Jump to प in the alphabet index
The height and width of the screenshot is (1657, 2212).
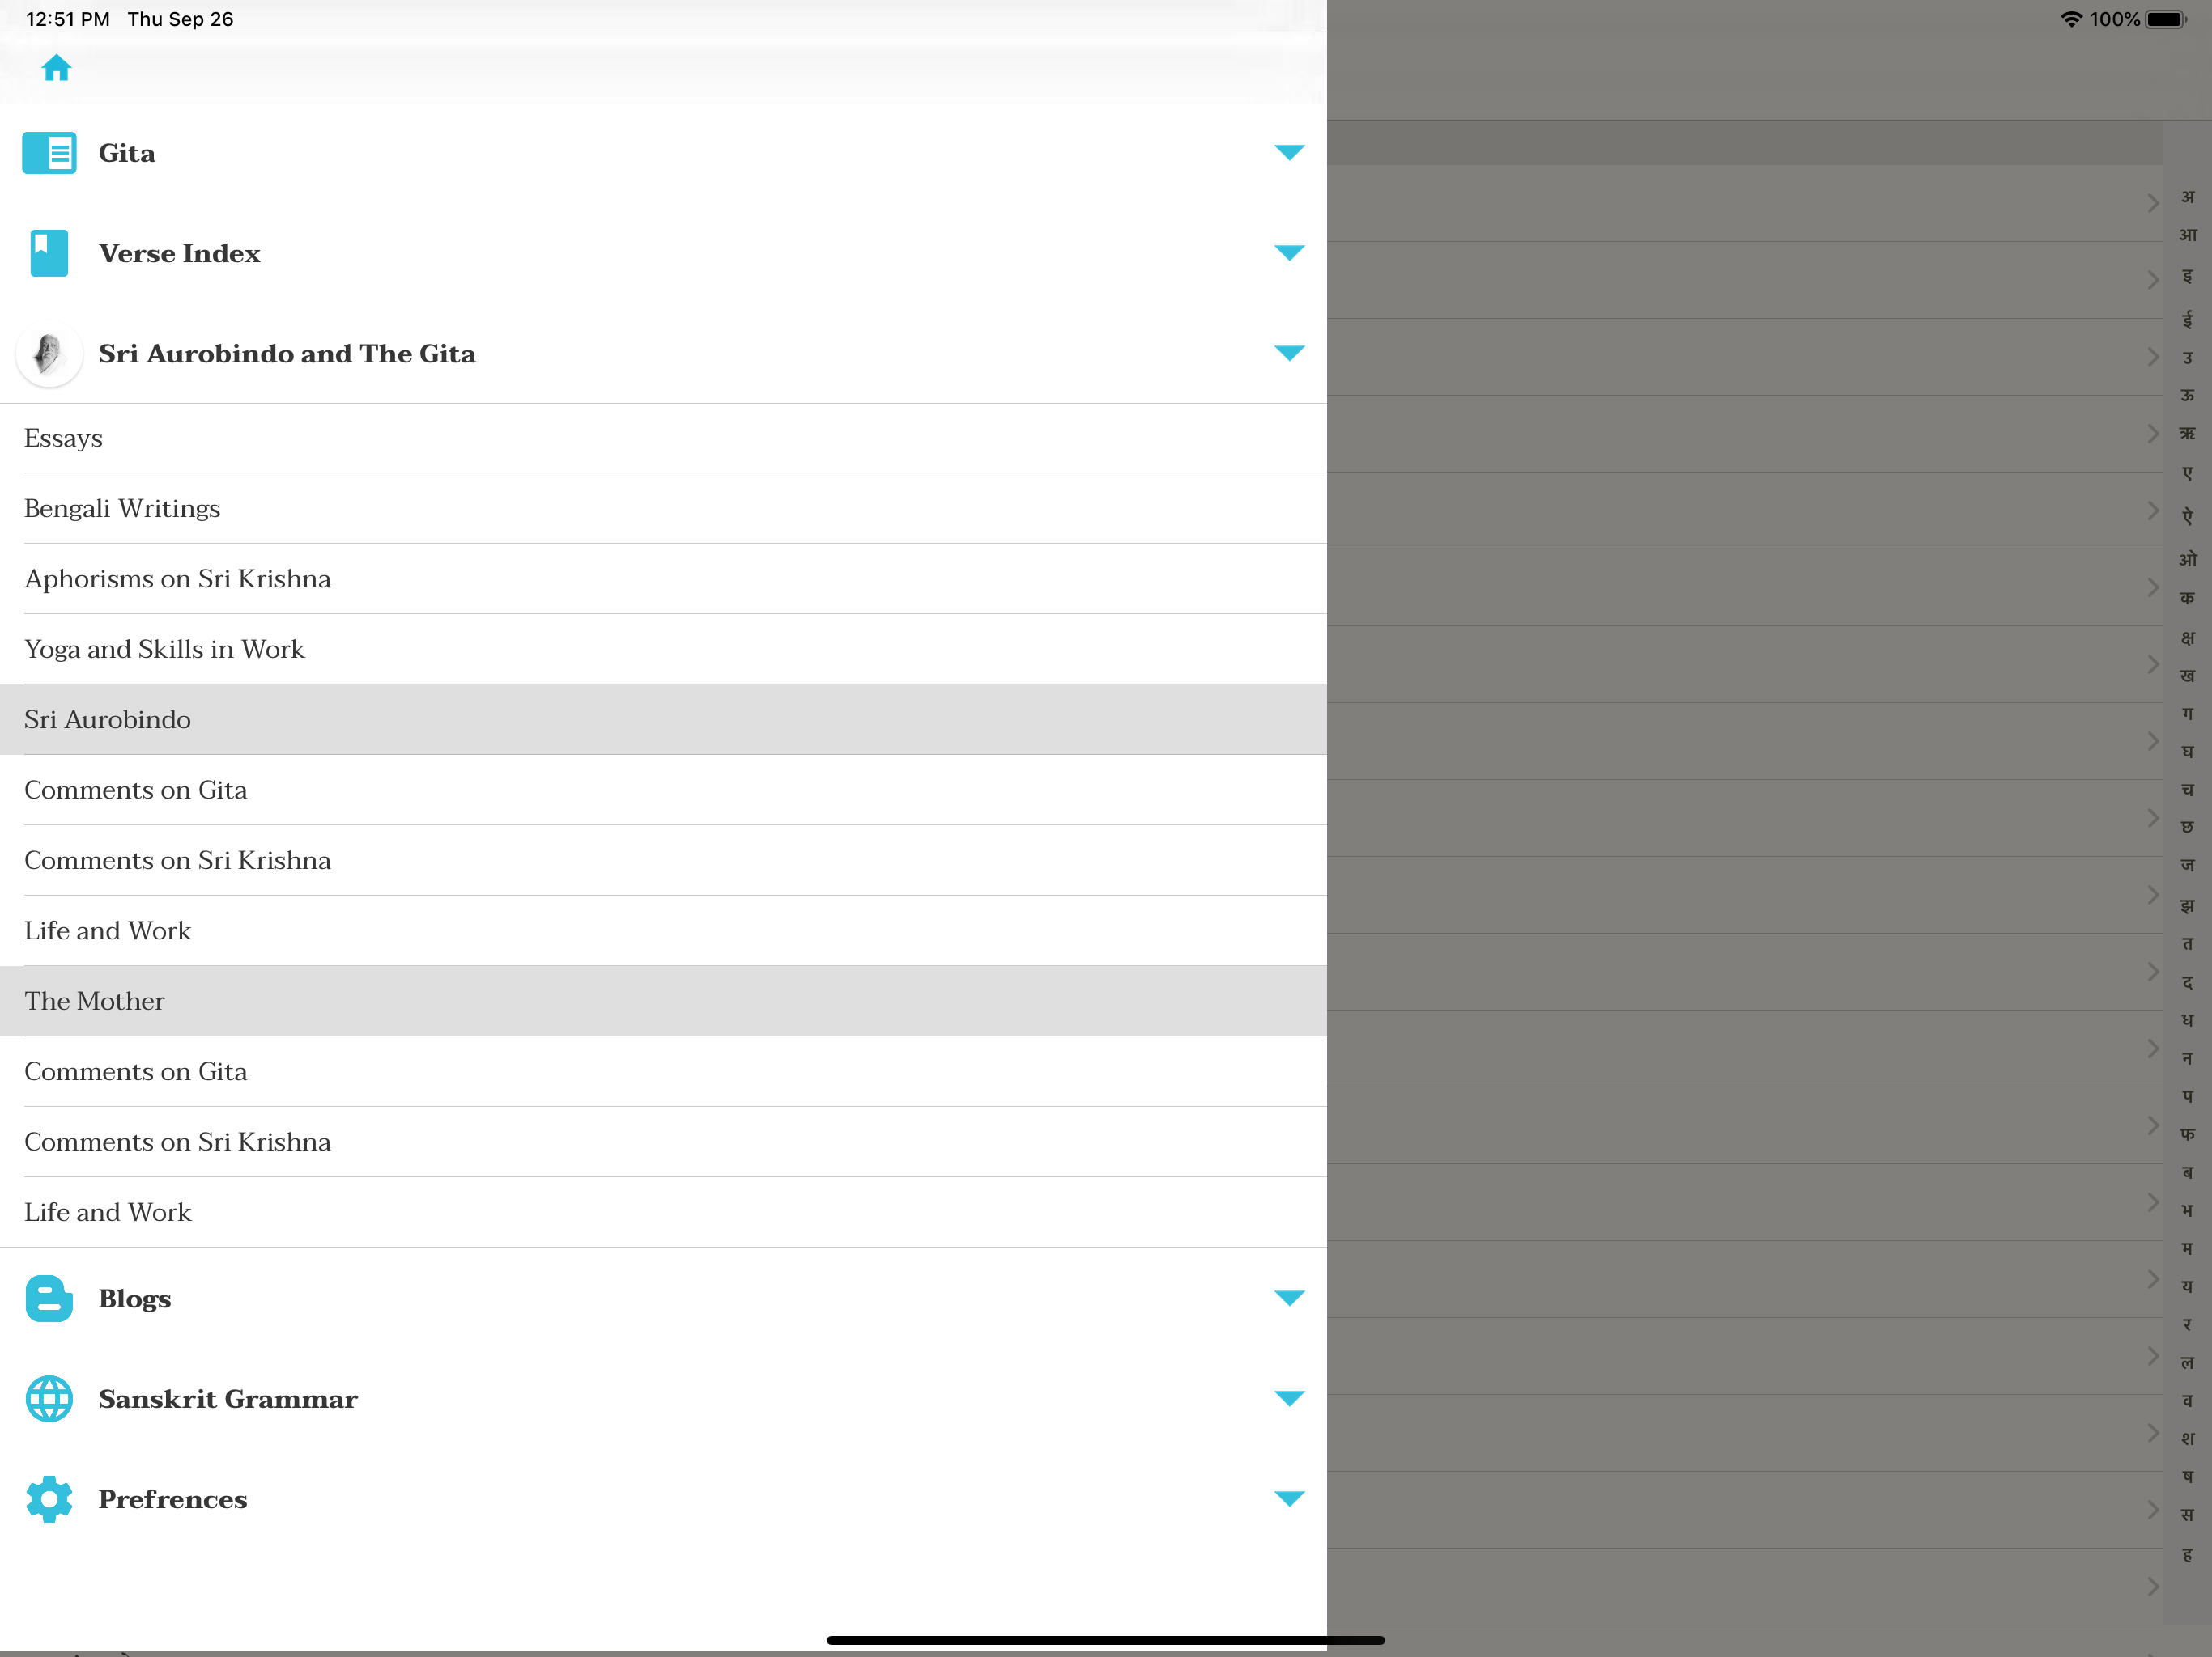tap(2188, 1096)
